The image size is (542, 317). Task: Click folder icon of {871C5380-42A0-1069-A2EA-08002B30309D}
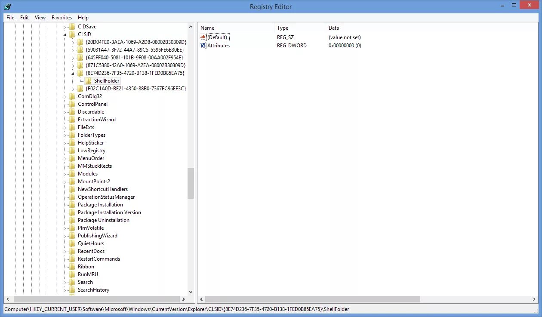pyautogui.click(x=80, y=65)
